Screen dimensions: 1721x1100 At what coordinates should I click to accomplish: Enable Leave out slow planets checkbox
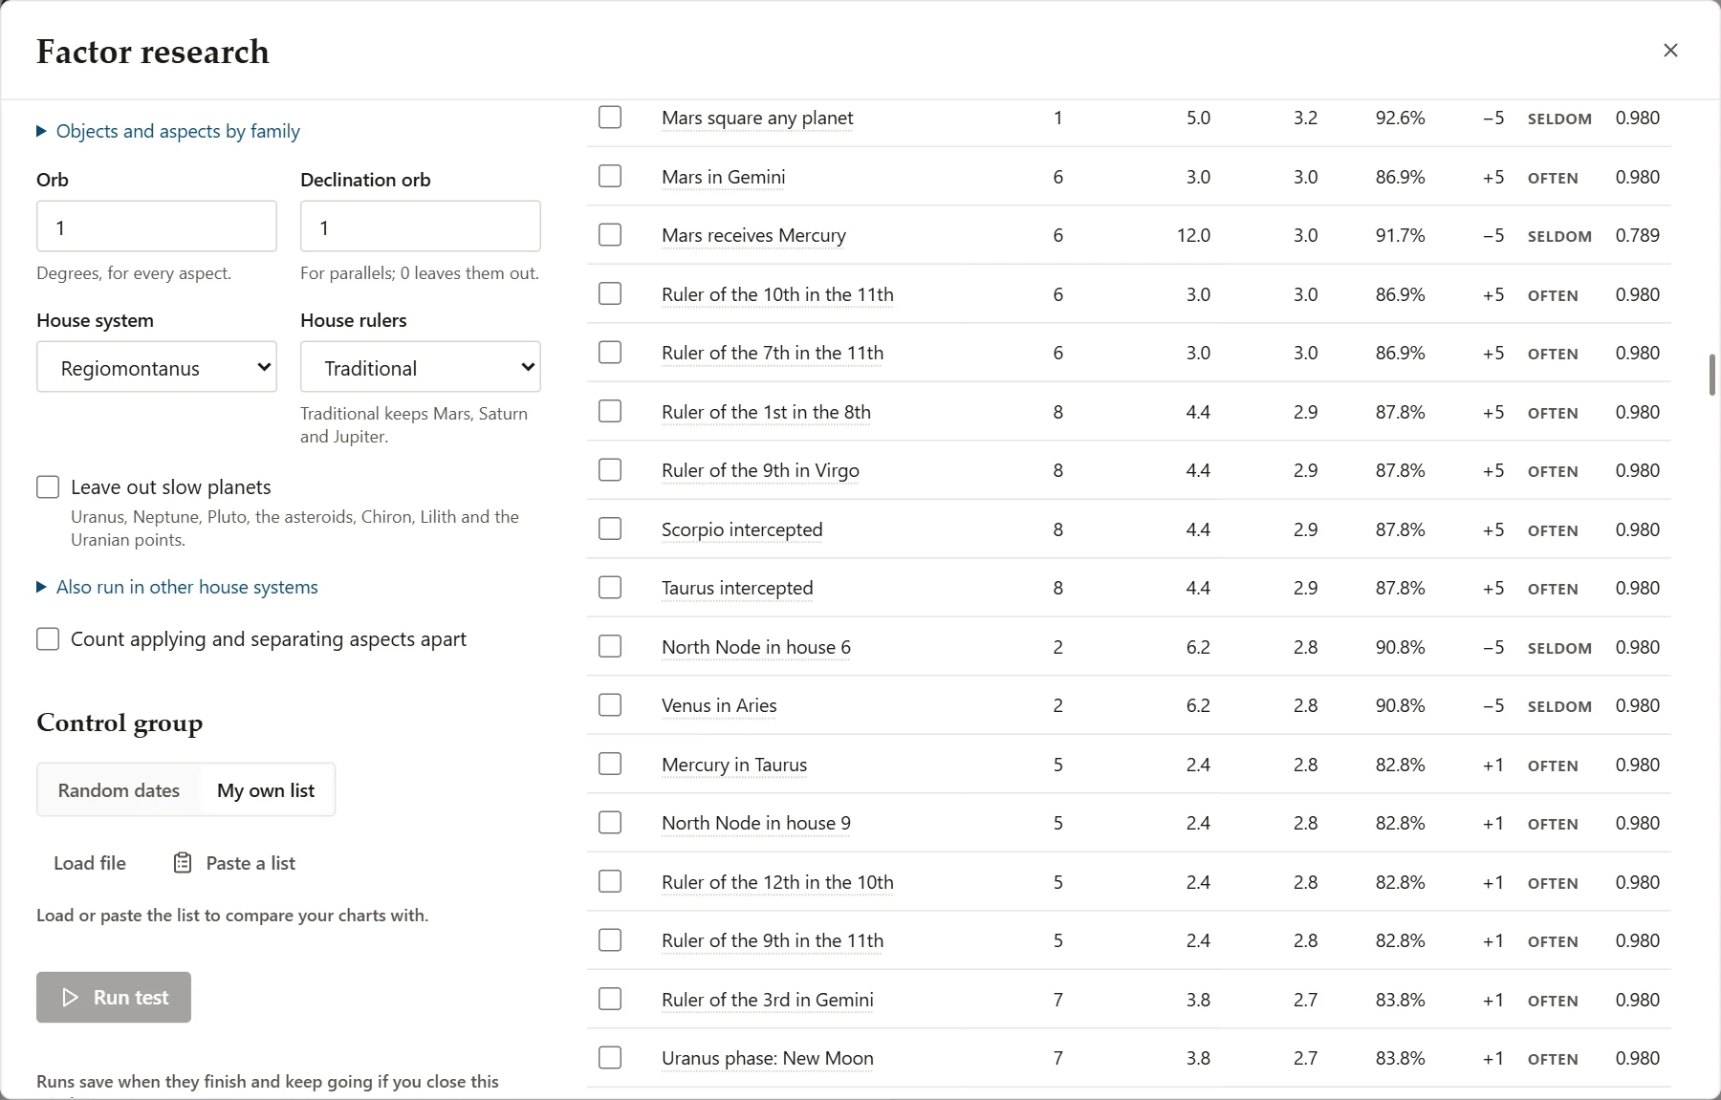48,487
